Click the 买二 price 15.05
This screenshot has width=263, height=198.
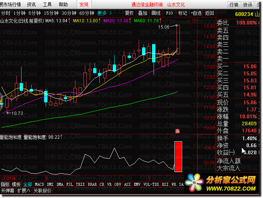coord(250,73)
